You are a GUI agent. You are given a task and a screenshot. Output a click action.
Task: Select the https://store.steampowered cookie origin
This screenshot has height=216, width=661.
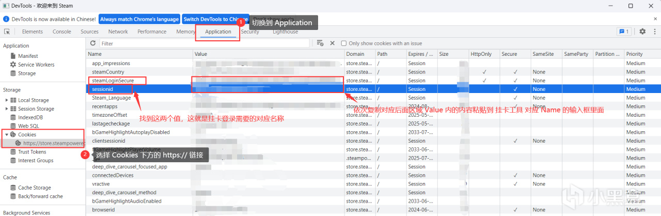50,143
